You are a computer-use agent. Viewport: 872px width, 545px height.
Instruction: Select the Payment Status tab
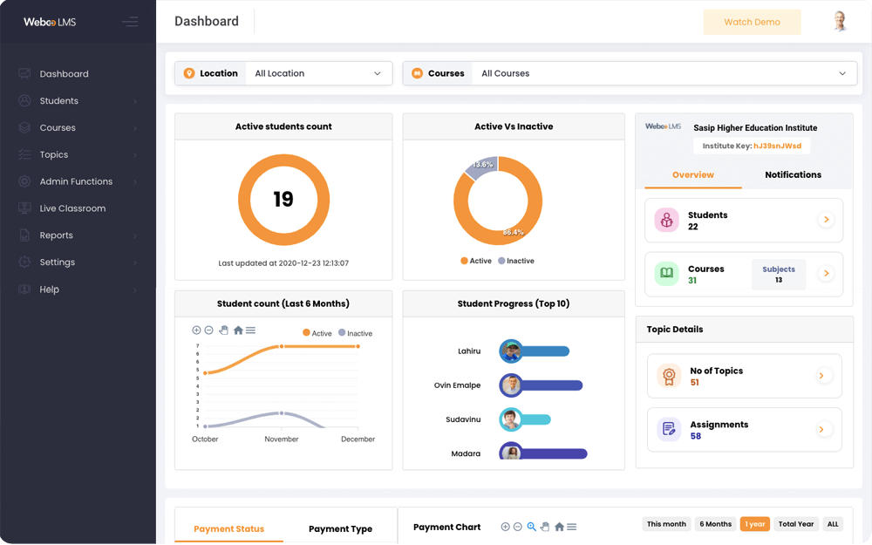tap(228, 528)
